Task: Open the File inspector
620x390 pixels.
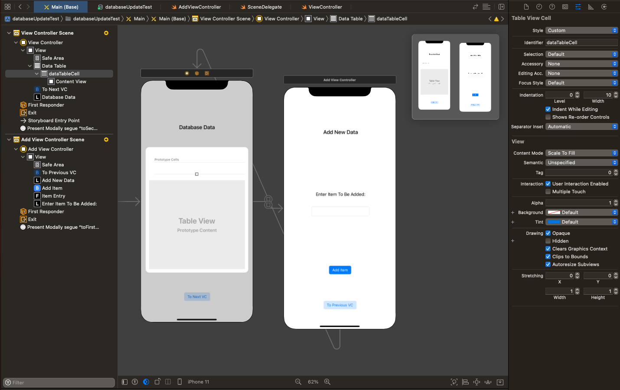Action: 526,7
